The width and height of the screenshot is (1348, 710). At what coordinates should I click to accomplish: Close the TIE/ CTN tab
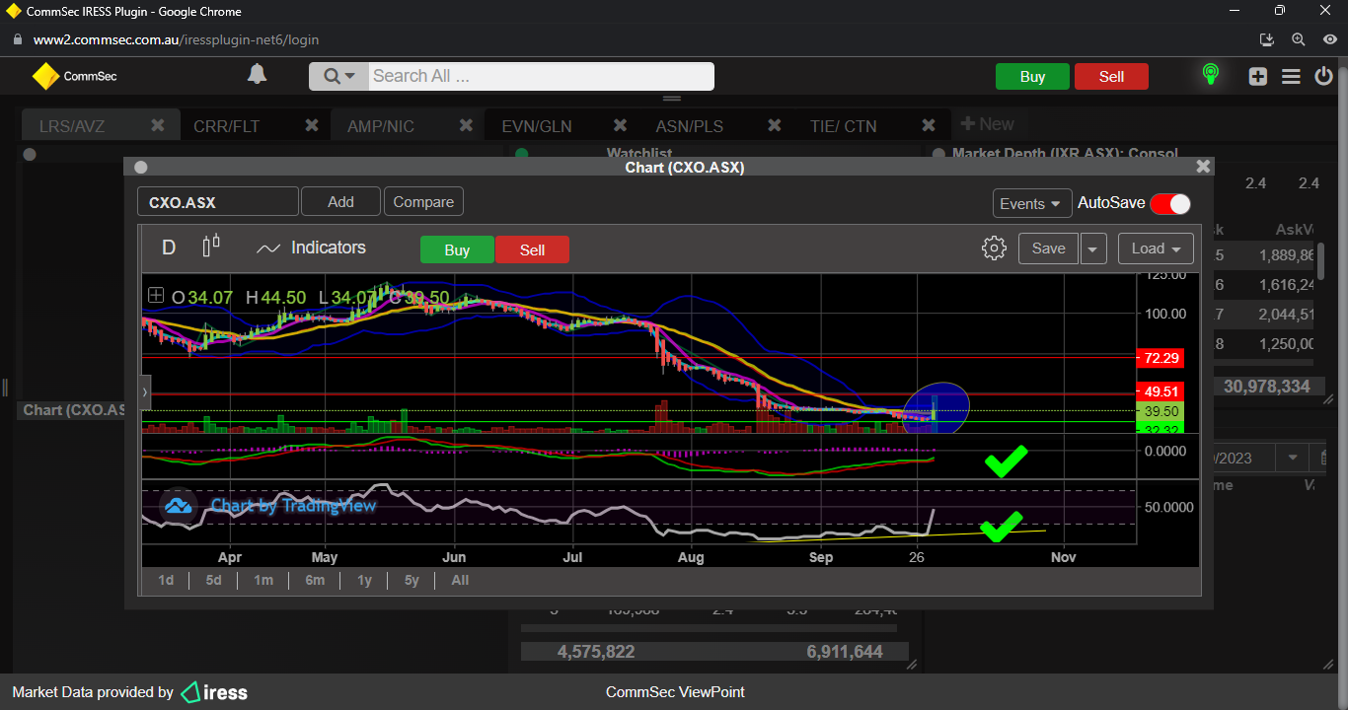929,125
